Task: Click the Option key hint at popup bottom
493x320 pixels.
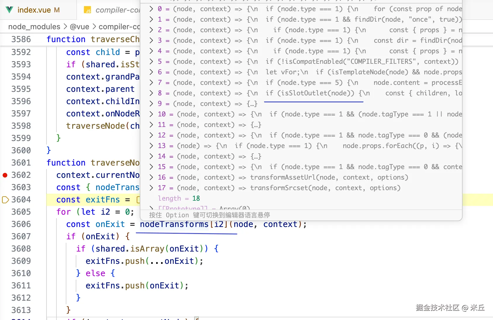Action: click(x=209, y=215)
